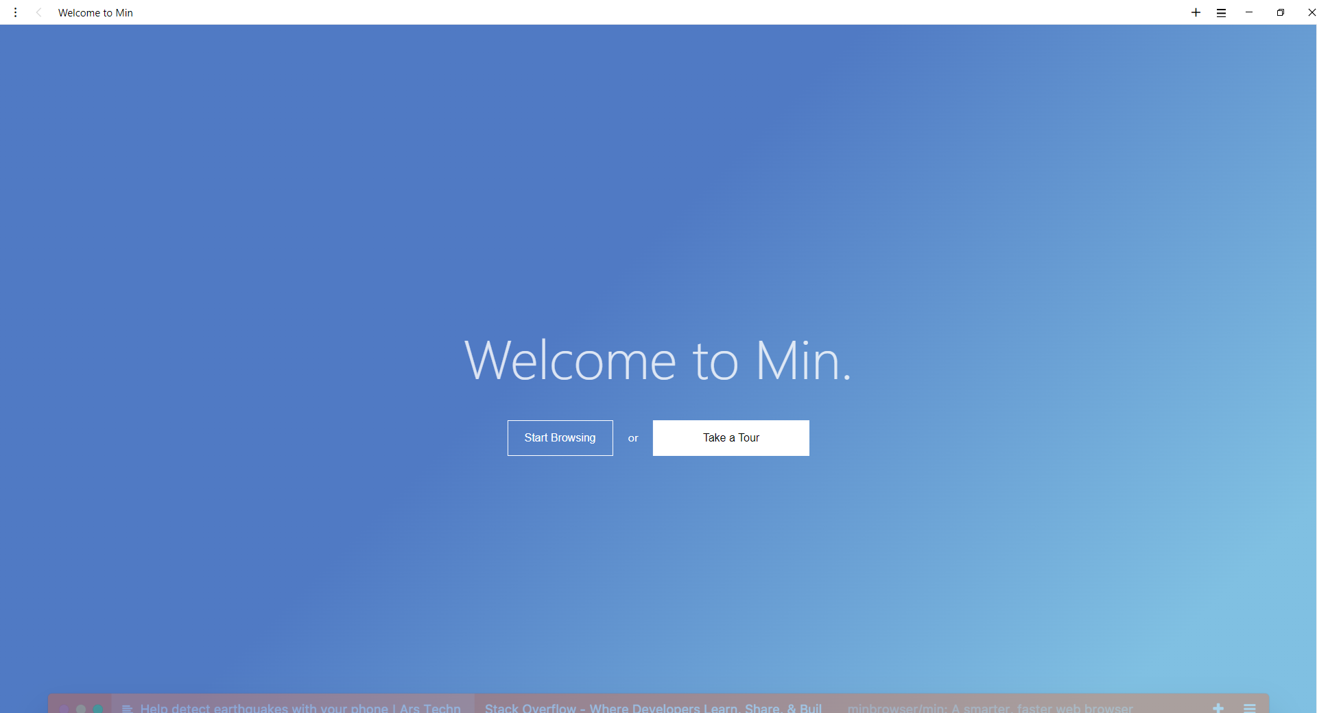Open the three-dot main menu

tap(15, 12)
